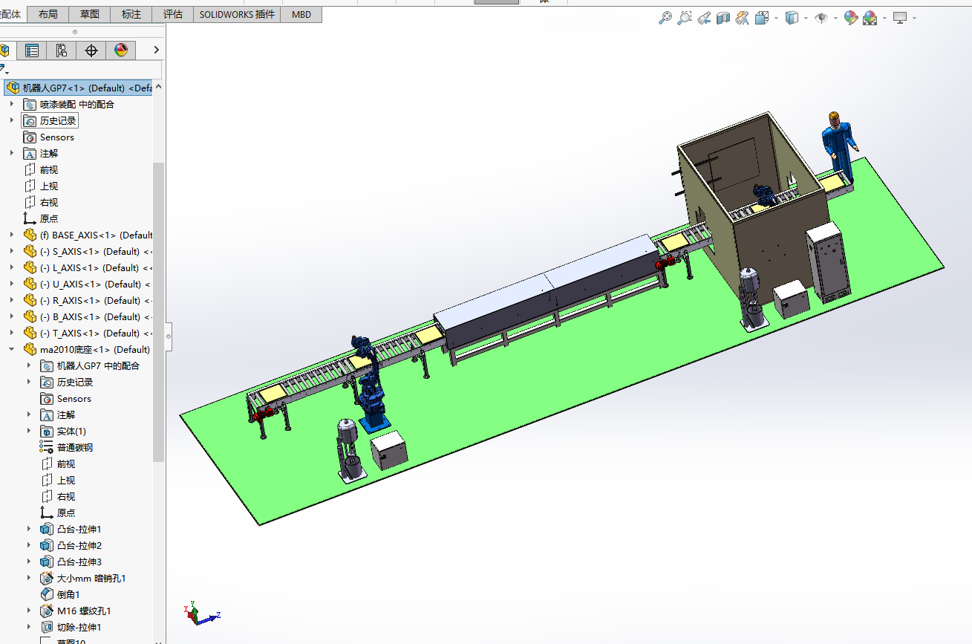972x644 pixels.
Task: Open the 评估 ribbon tab
Action: [x=173, y=14]
